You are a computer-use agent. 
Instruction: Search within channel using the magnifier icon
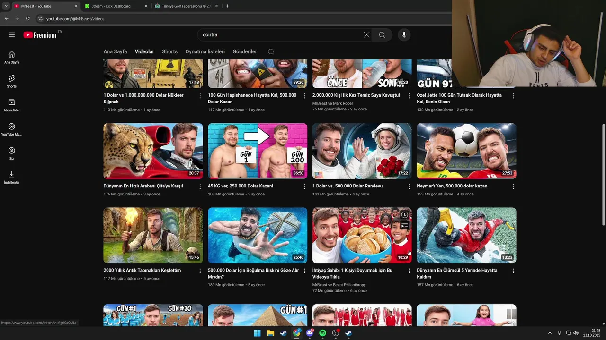click(x=271, y=52)
